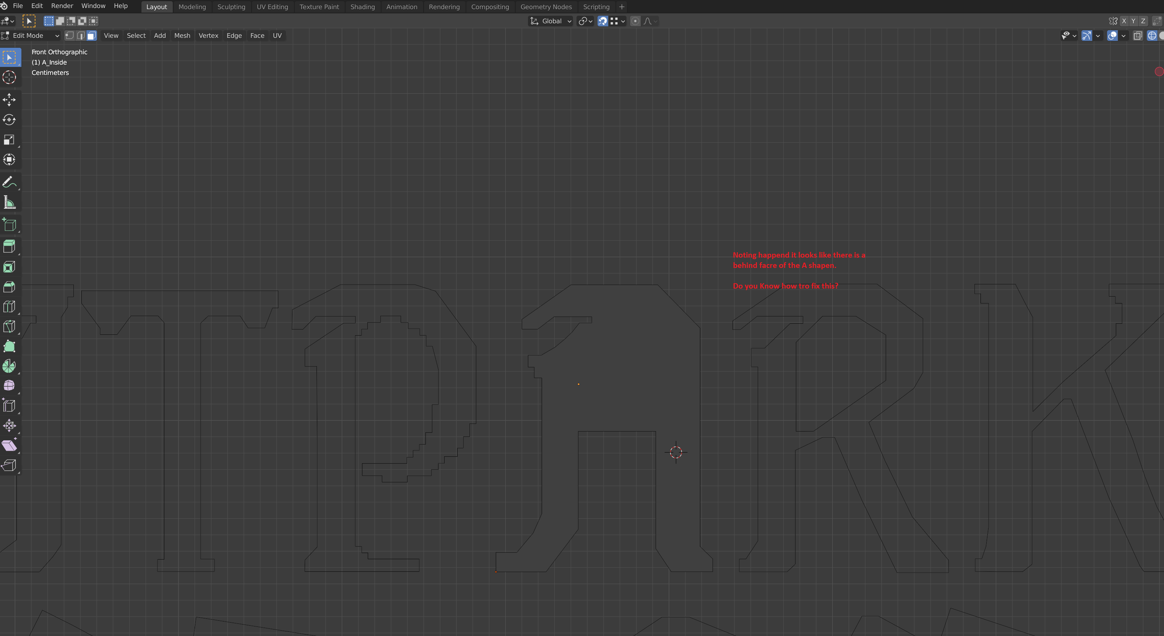
Task: Enable X axis mesh symmetry
Action: pos(1124,21)
